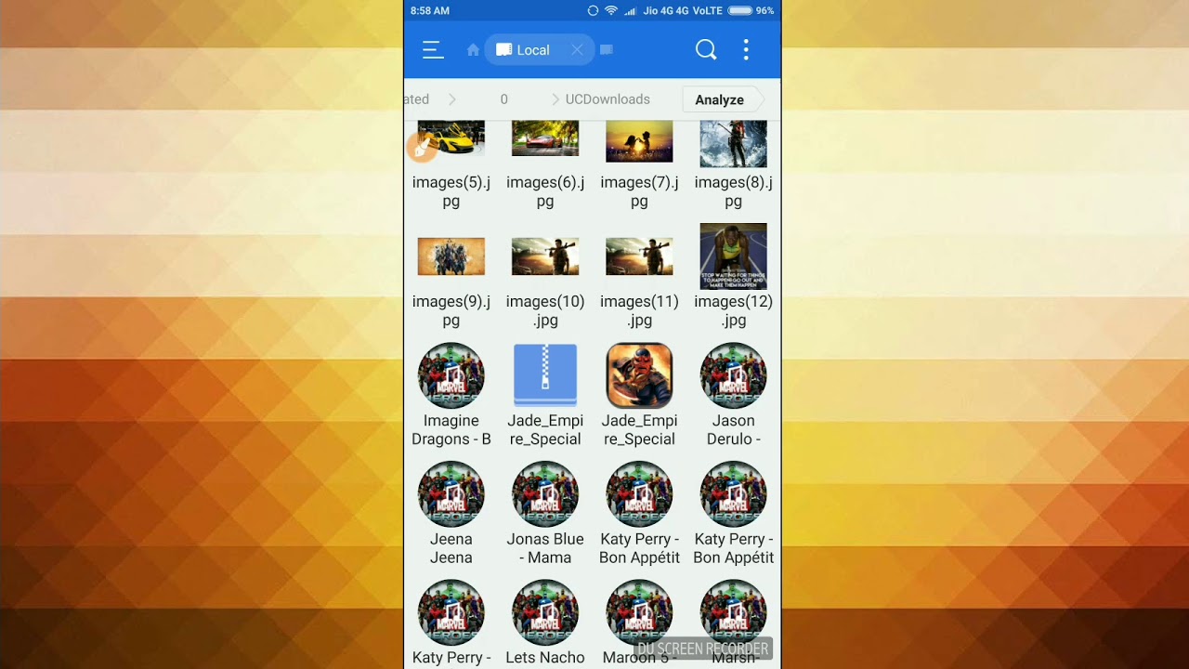Open images(10).jpg thumbnail
The image size is (1189, 669).
pyautogui.click(x=545, y=256)
